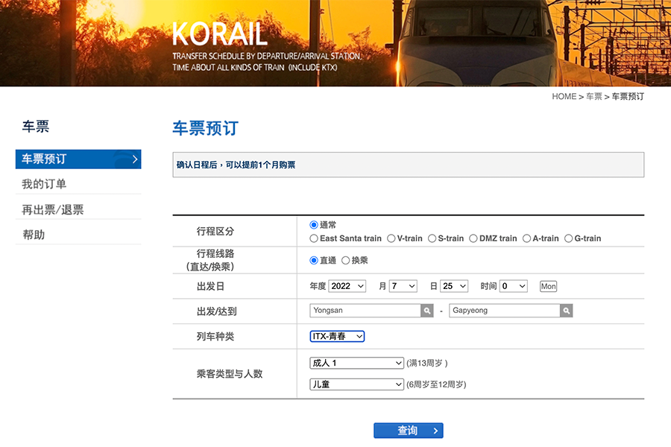
Task: Pick the G-train radio button
Action: point(568,238)
